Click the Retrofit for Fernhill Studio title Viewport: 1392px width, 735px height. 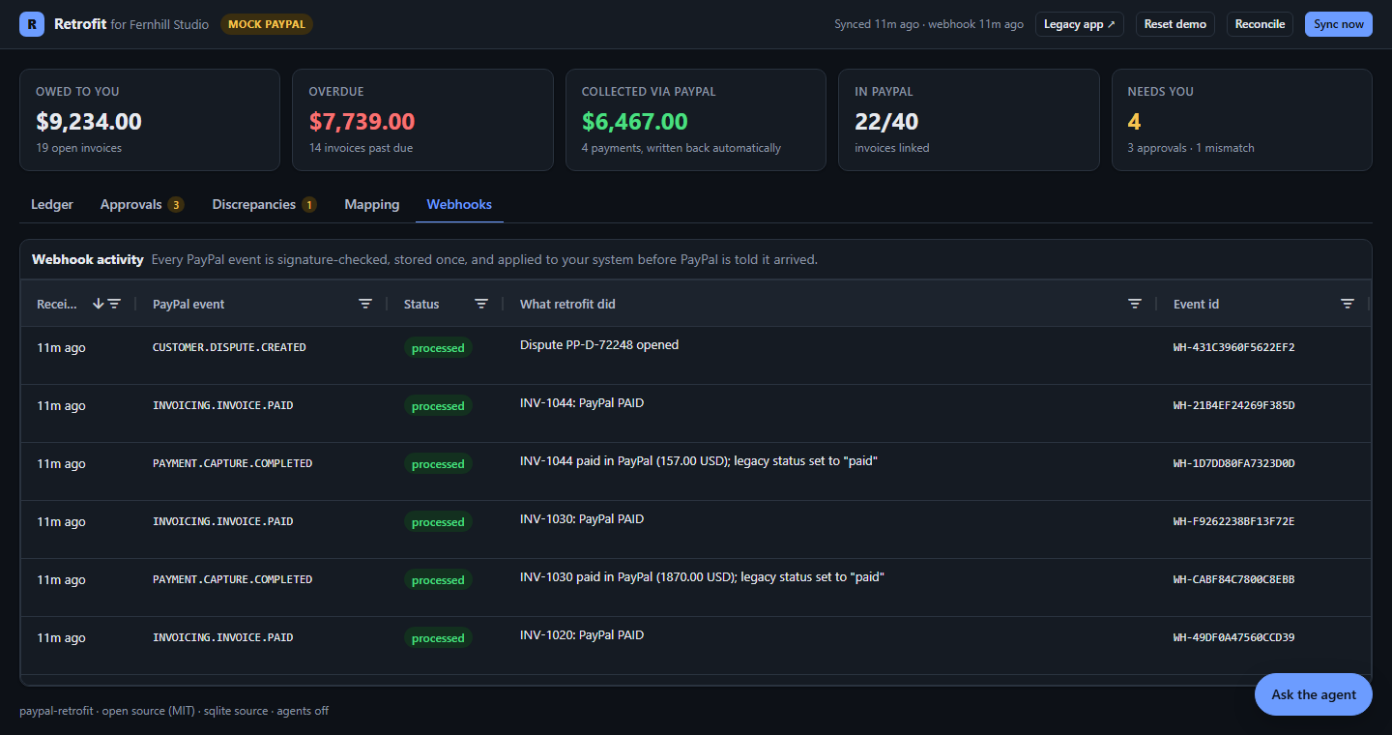[131, 24]
